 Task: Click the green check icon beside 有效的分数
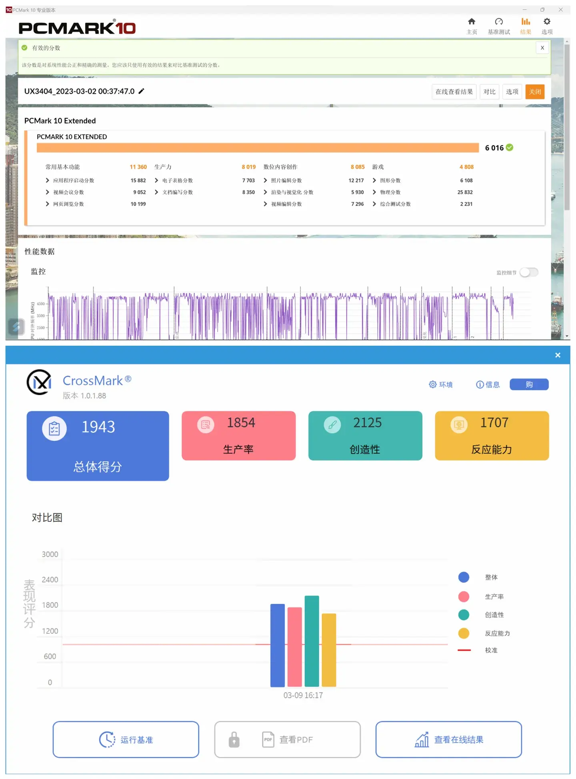(x=24, y=48)
